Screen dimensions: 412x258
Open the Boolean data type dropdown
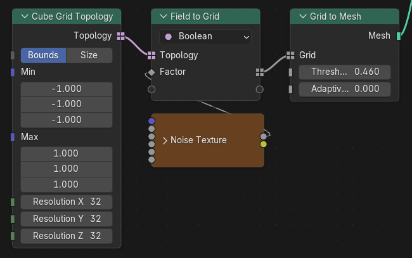pyautogui.click(x=205, y=37)
